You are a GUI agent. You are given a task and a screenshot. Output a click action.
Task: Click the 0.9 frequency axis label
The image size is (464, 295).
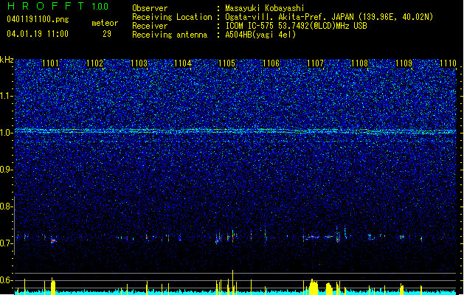[x=6, y=170]
